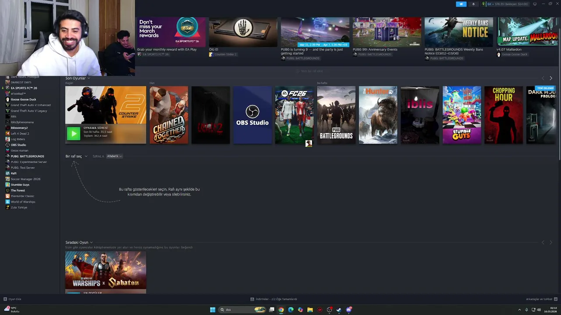Show hidden system tray icons
Image resolution: width=561 pixels, height=315 pixels.
pyautogui.click(x=520, y=310)
